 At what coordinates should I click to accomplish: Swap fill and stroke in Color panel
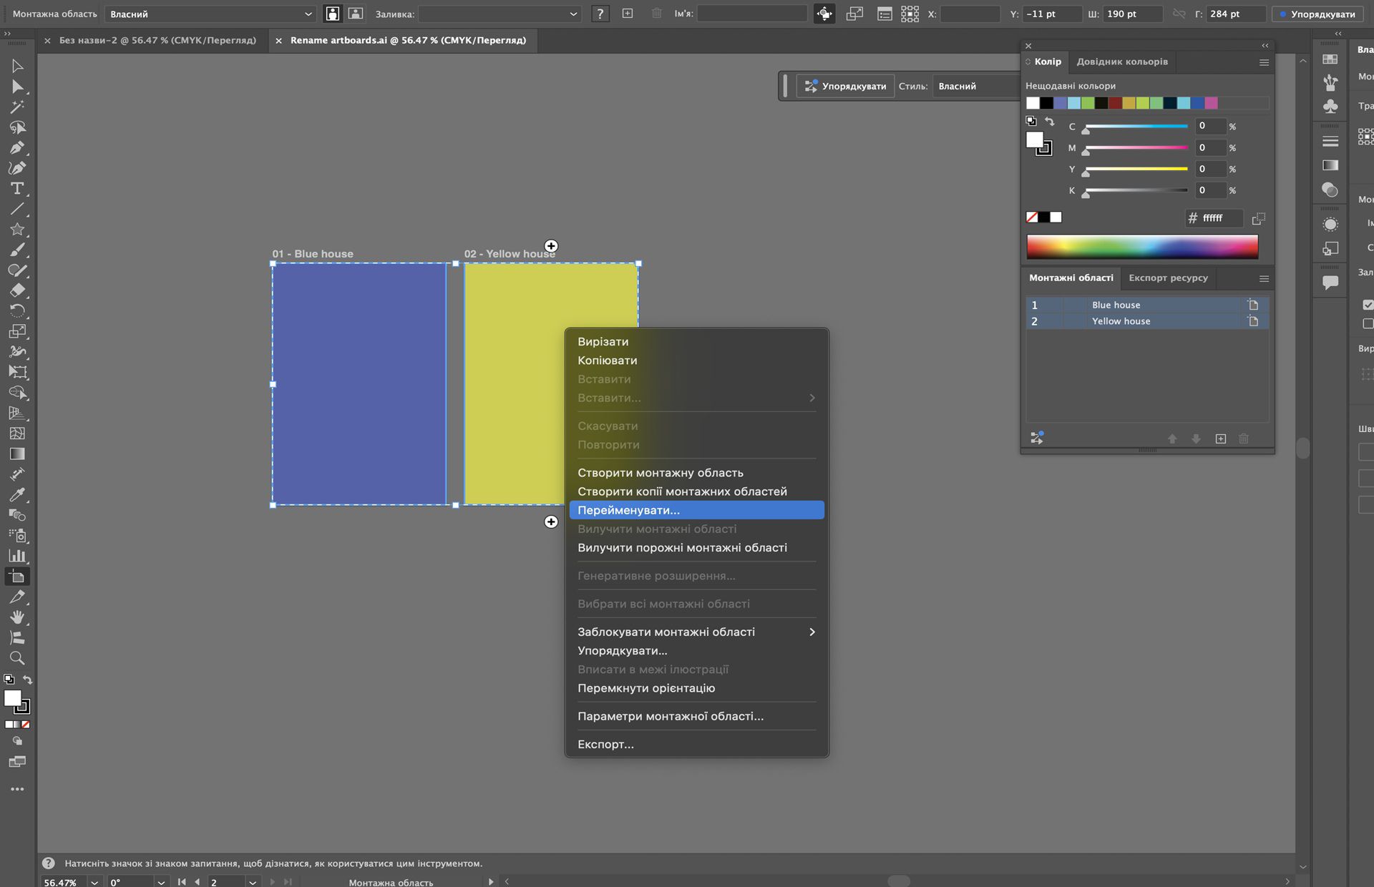(1050, 122)
